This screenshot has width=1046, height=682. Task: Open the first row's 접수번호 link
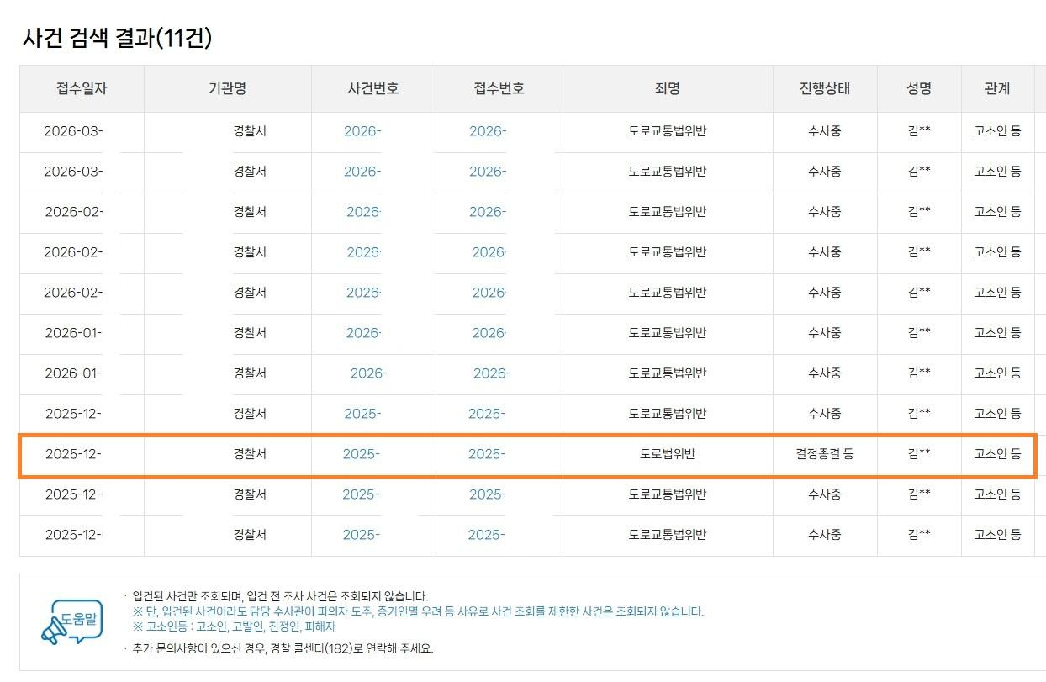click(x=487, y=131)
